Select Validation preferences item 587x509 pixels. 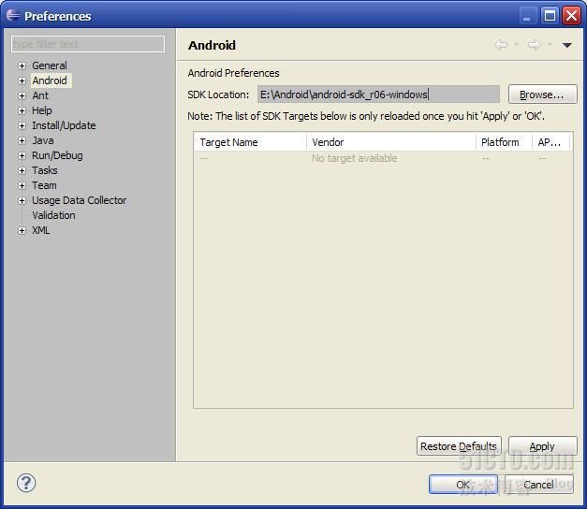53,215
